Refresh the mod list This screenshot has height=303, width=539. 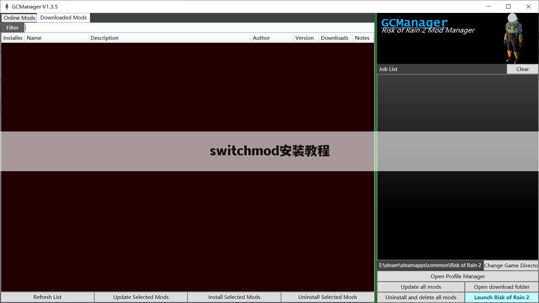(x=47, y=297)
